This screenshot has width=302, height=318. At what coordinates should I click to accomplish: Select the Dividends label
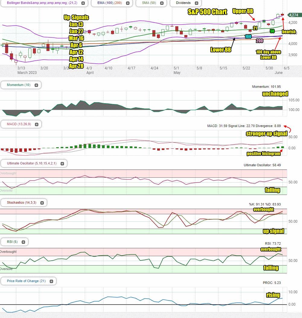[x=183, y=3]
